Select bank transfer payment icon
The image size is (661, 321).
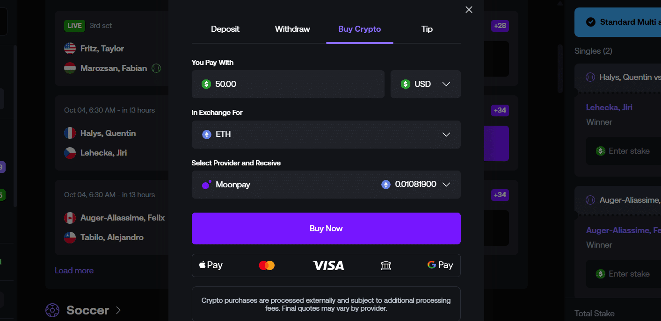click(386, 265)
